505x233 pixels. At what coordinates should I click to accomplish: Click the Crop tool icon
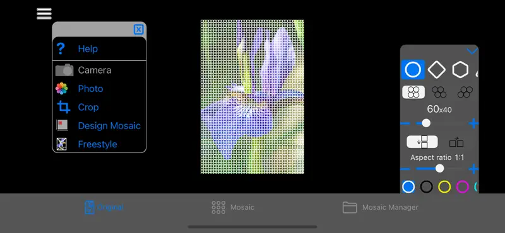[64, 107]
